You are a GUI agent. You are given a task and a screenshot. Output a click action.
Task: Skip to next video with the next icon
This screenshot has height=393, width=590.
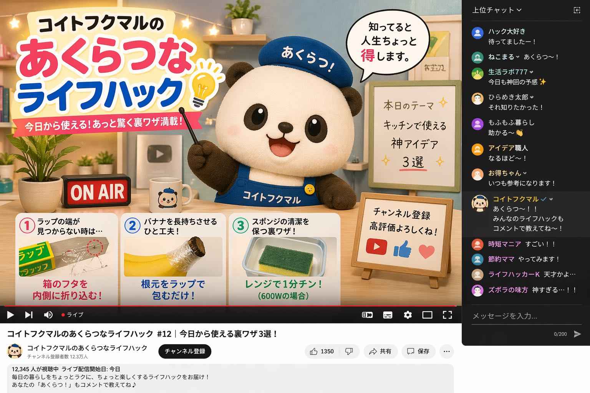pyautogui.click(x=29, y=315)
